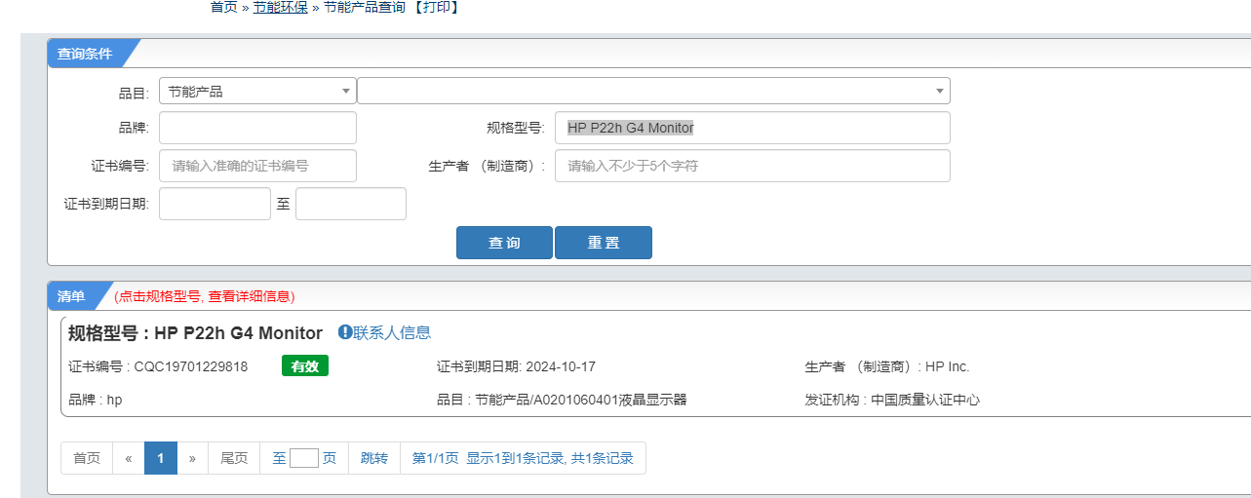Screen dimensions: 1251x498
Task: Click the 第1/1页 record count text
Action: coord(523,458)
